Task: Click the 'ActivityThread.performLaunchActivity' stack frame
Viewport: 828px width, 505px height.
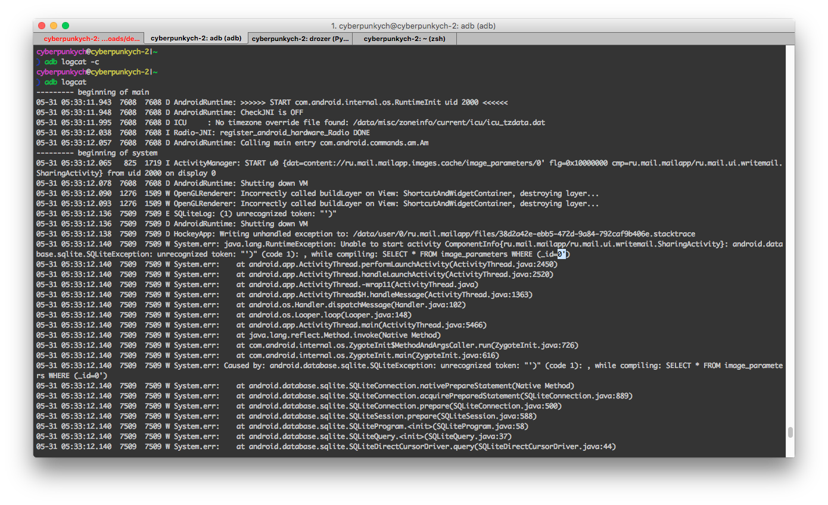Action: tap(297, 264)
